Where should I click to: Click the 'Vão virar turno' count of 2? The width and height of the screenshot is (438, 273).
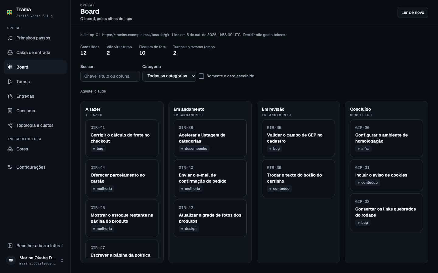(x=108, y=53)
